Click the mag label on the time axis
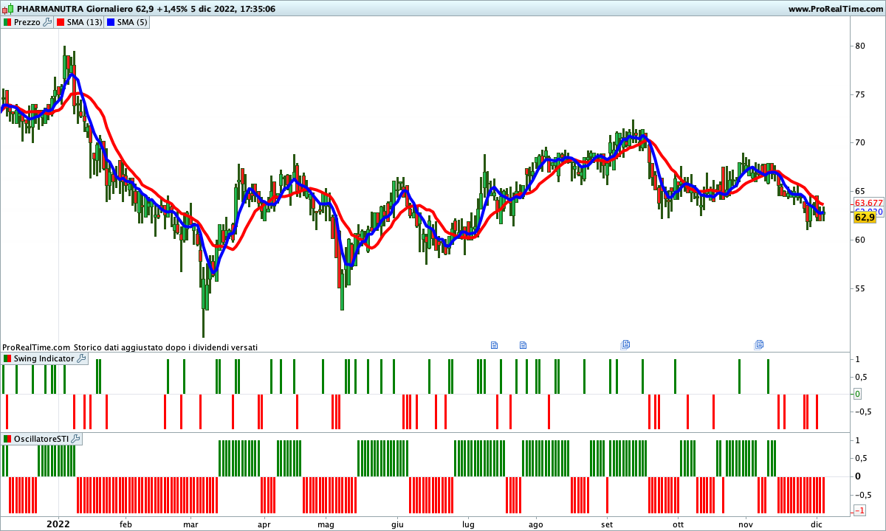Image resolution: width=886 pixels, height=531 pixels. [326, 524]
